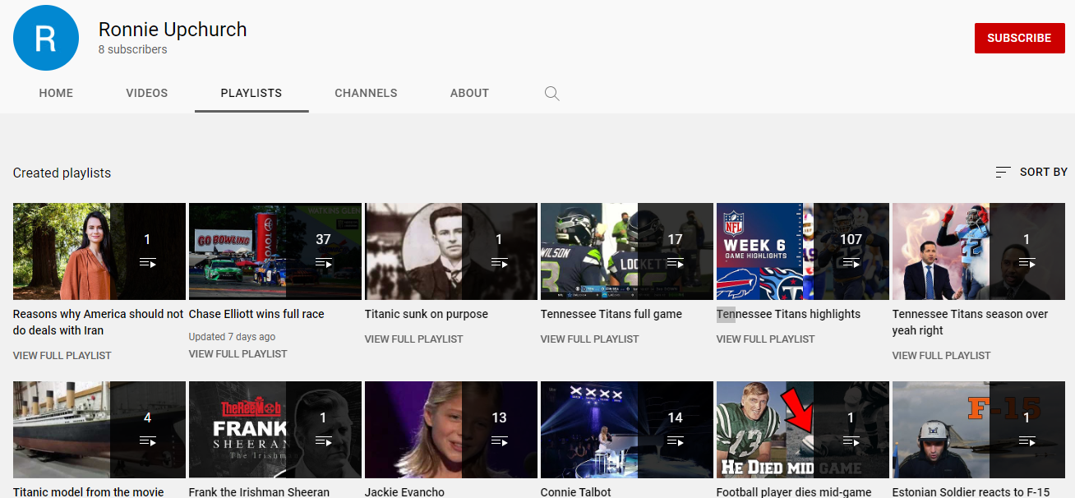This screenshot has width=1075, height=498.
Task: Click playlist icon on Tennessee Titans highlights
Action: tap(851, 263)
